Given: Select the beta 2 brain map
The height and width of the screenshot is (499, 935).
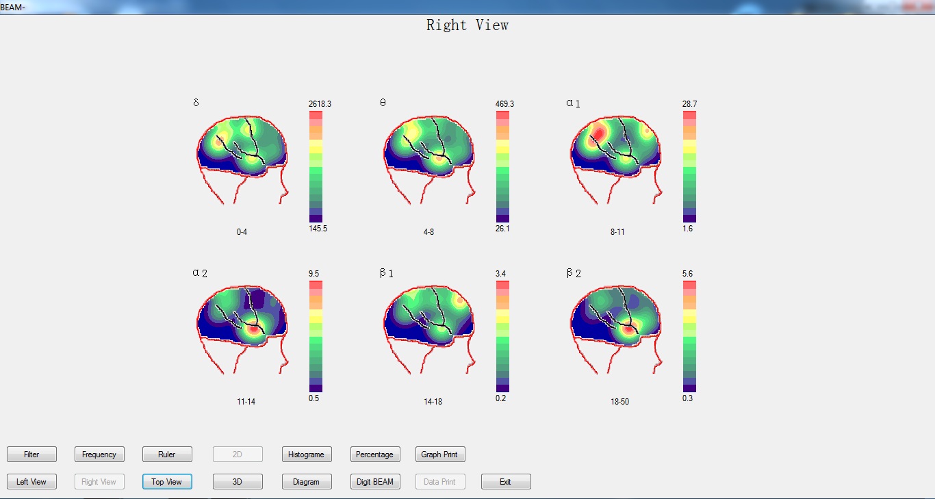Looking at the screenshot, I should point(617,329).
